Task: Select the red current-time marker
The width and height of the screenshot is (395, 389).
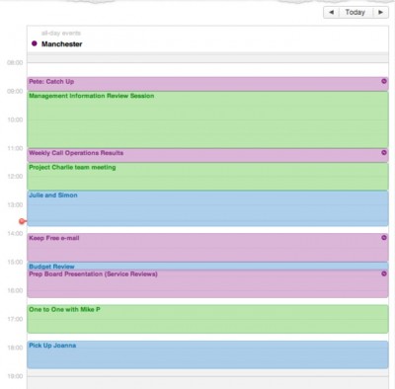Action: [x=22, y=221]
